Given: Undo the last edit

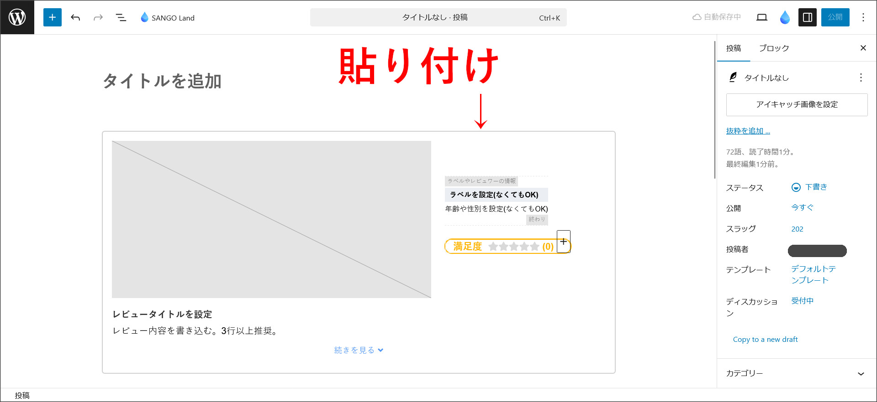Looking at the screenshot, I should point(75,17).
